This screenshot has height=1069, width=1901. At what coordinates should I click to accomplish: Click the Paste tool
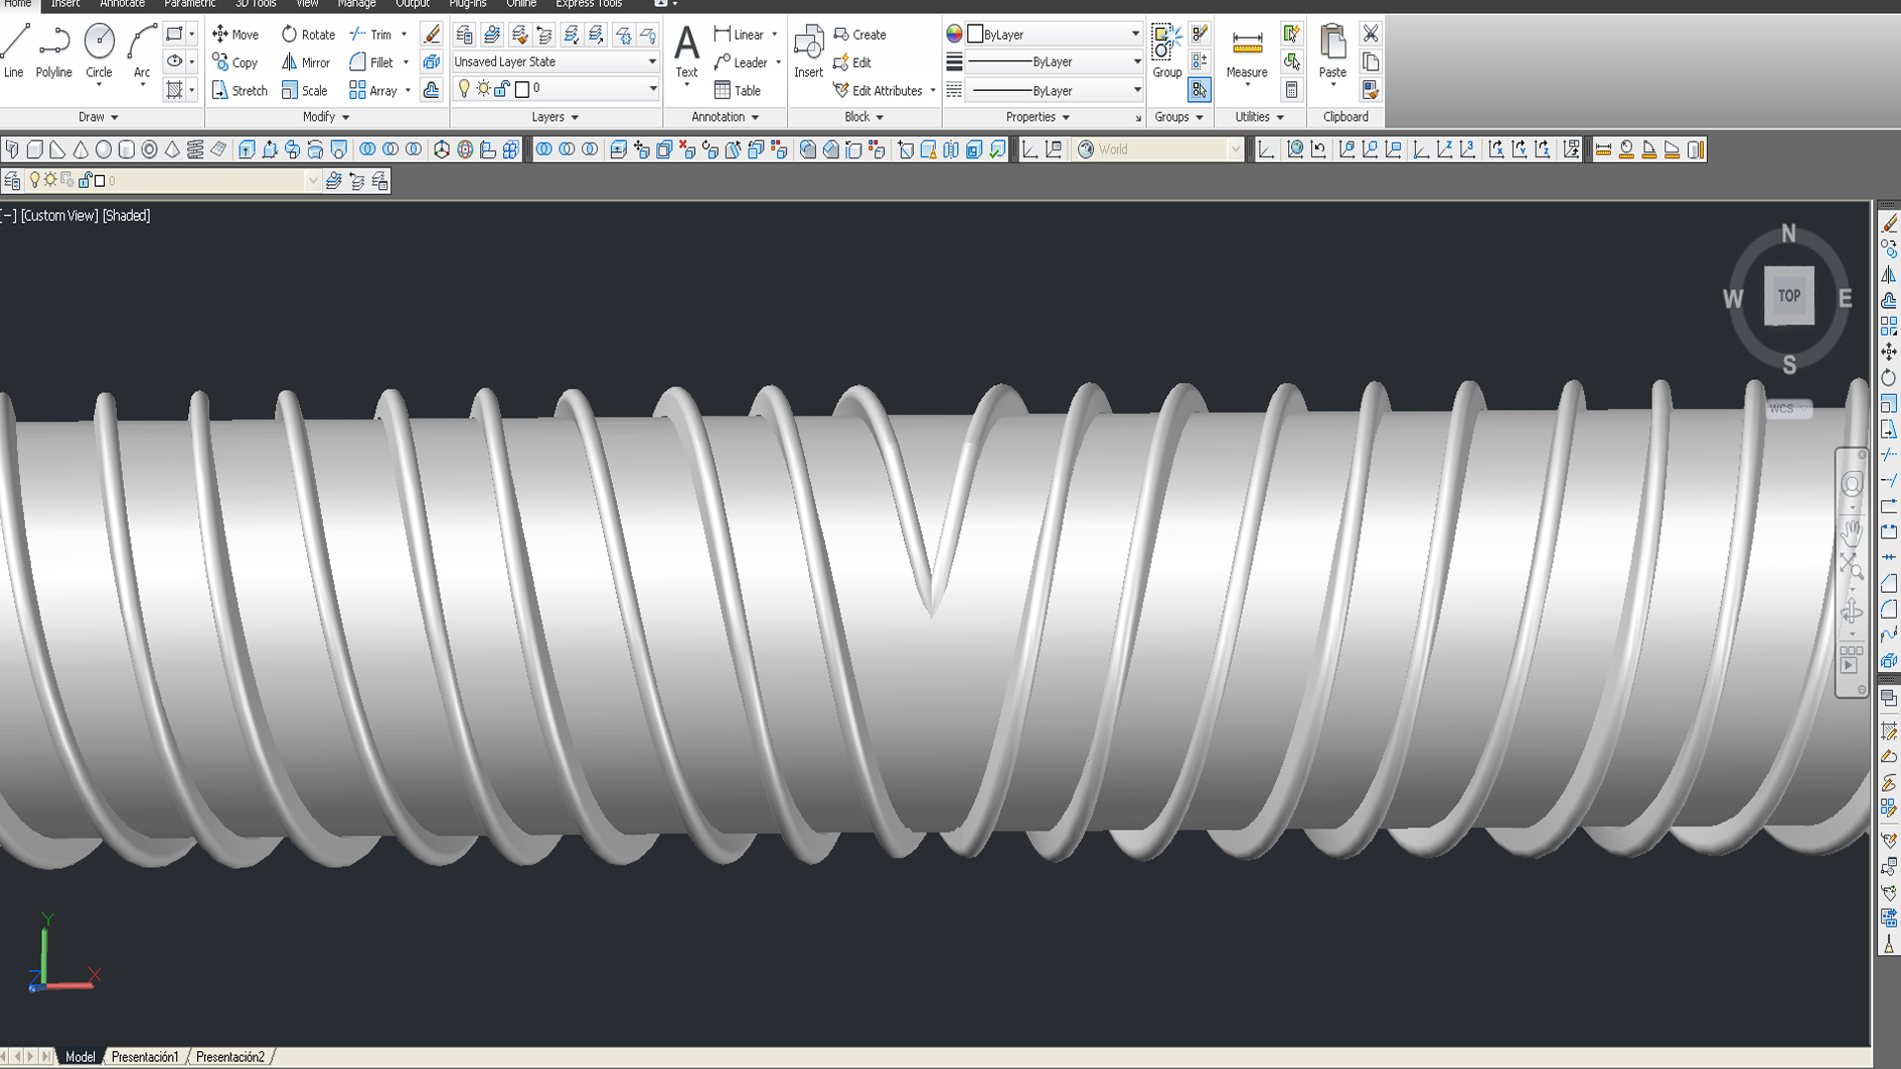click(1333, 51)
